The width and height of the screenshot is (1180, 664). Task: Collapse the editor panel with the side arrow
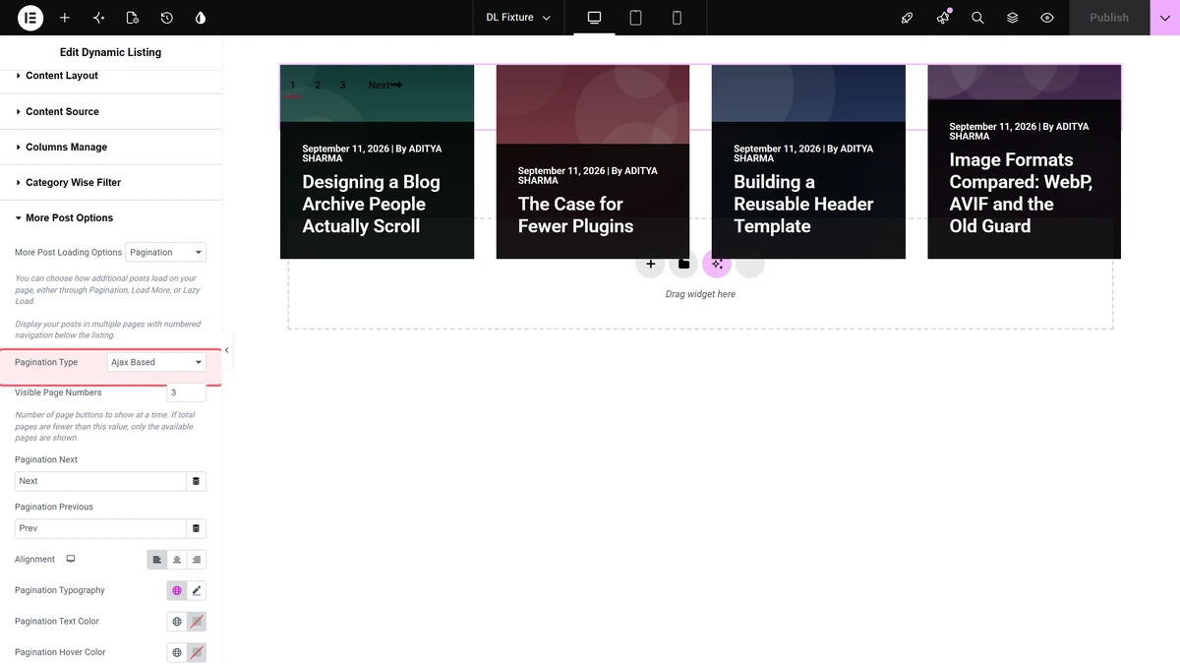pos(227,350)
